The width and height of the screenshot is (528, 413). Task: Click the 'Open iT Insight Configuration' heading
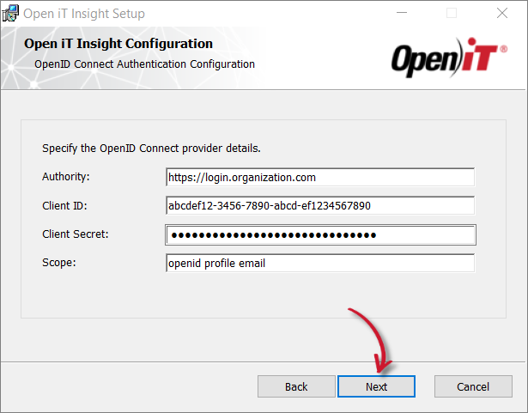click(118, 44)
